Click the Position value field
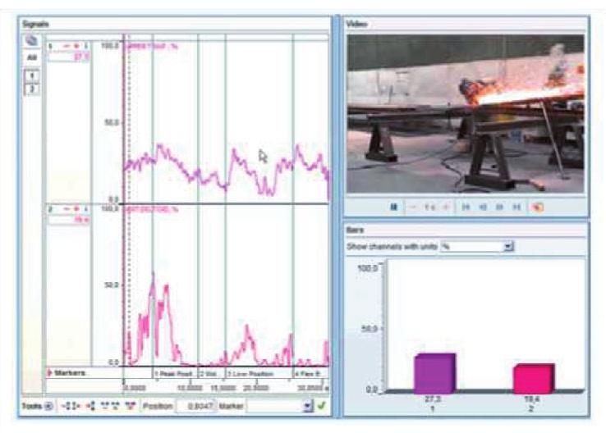The height and width of the screenshot is (433, 606). pos(196,406)
